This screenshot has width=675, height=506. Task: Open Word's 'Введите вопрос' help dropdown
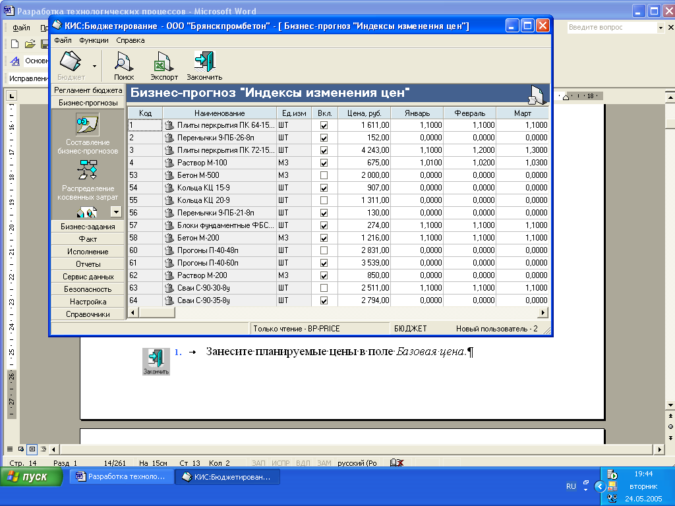click(660, 28)
